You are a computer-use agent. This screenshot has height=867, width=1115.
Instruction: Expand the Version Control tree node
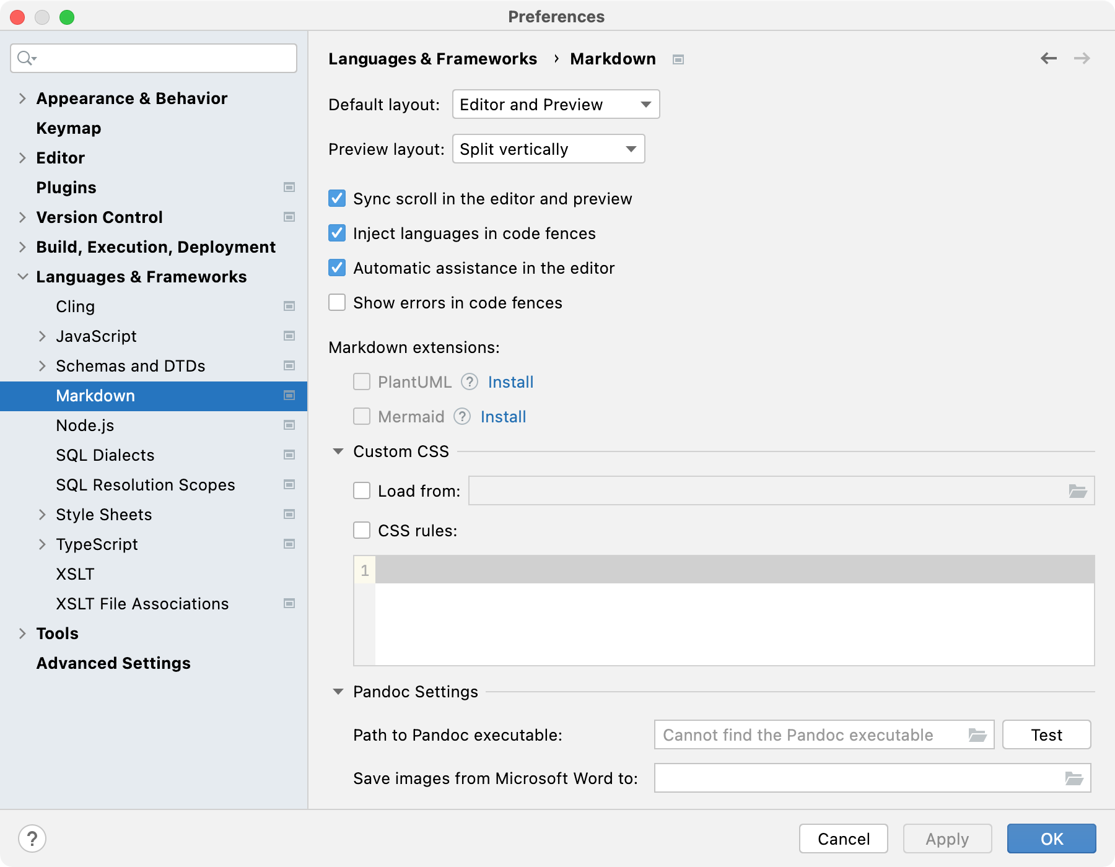22,217
